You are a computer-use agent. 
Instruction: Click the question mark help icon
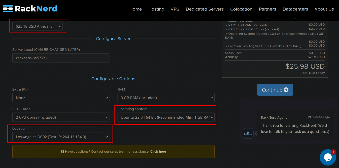pos(62,152)
